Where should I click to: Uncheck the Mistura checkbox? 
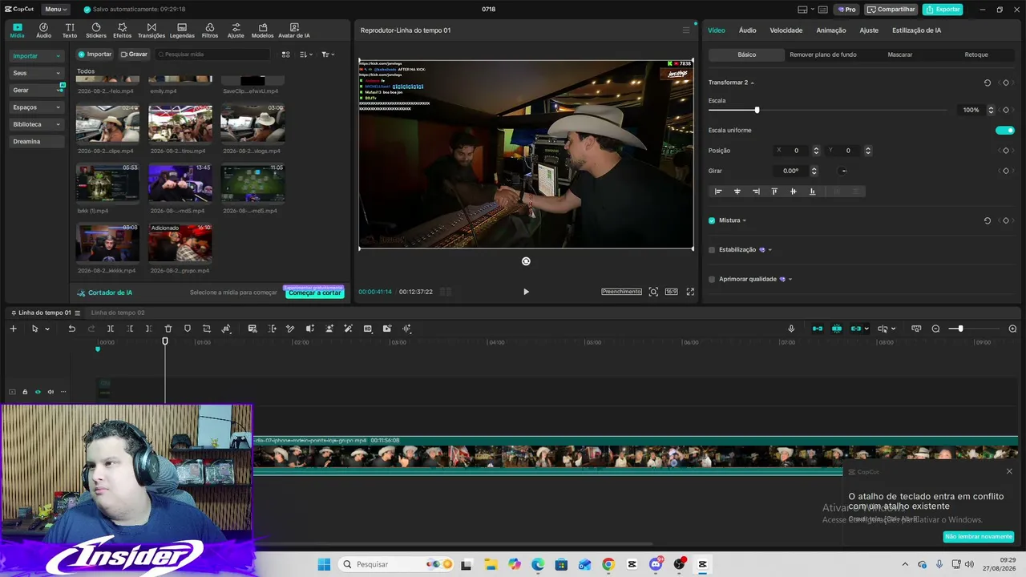712,220
